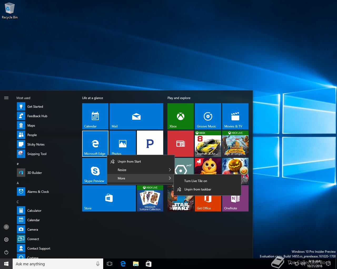
Task: Choose Unpin from taskbar
Action: coord(207,189)
